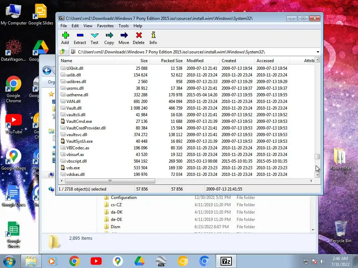Open the YouTube desktop shortcut
Screen dimensions: 358x268
tap(14, 123)
